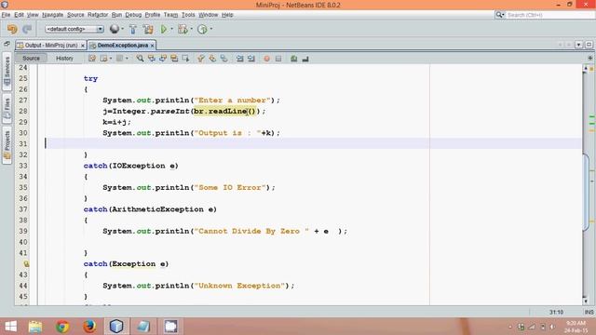The width and height of the screenshot is (596, 335).
Task: Click the editor vertical scrollbar thumb
Action: [586, 192]
